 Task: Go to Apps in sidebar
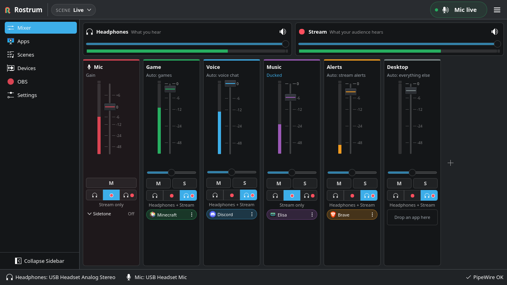point(41,41)
